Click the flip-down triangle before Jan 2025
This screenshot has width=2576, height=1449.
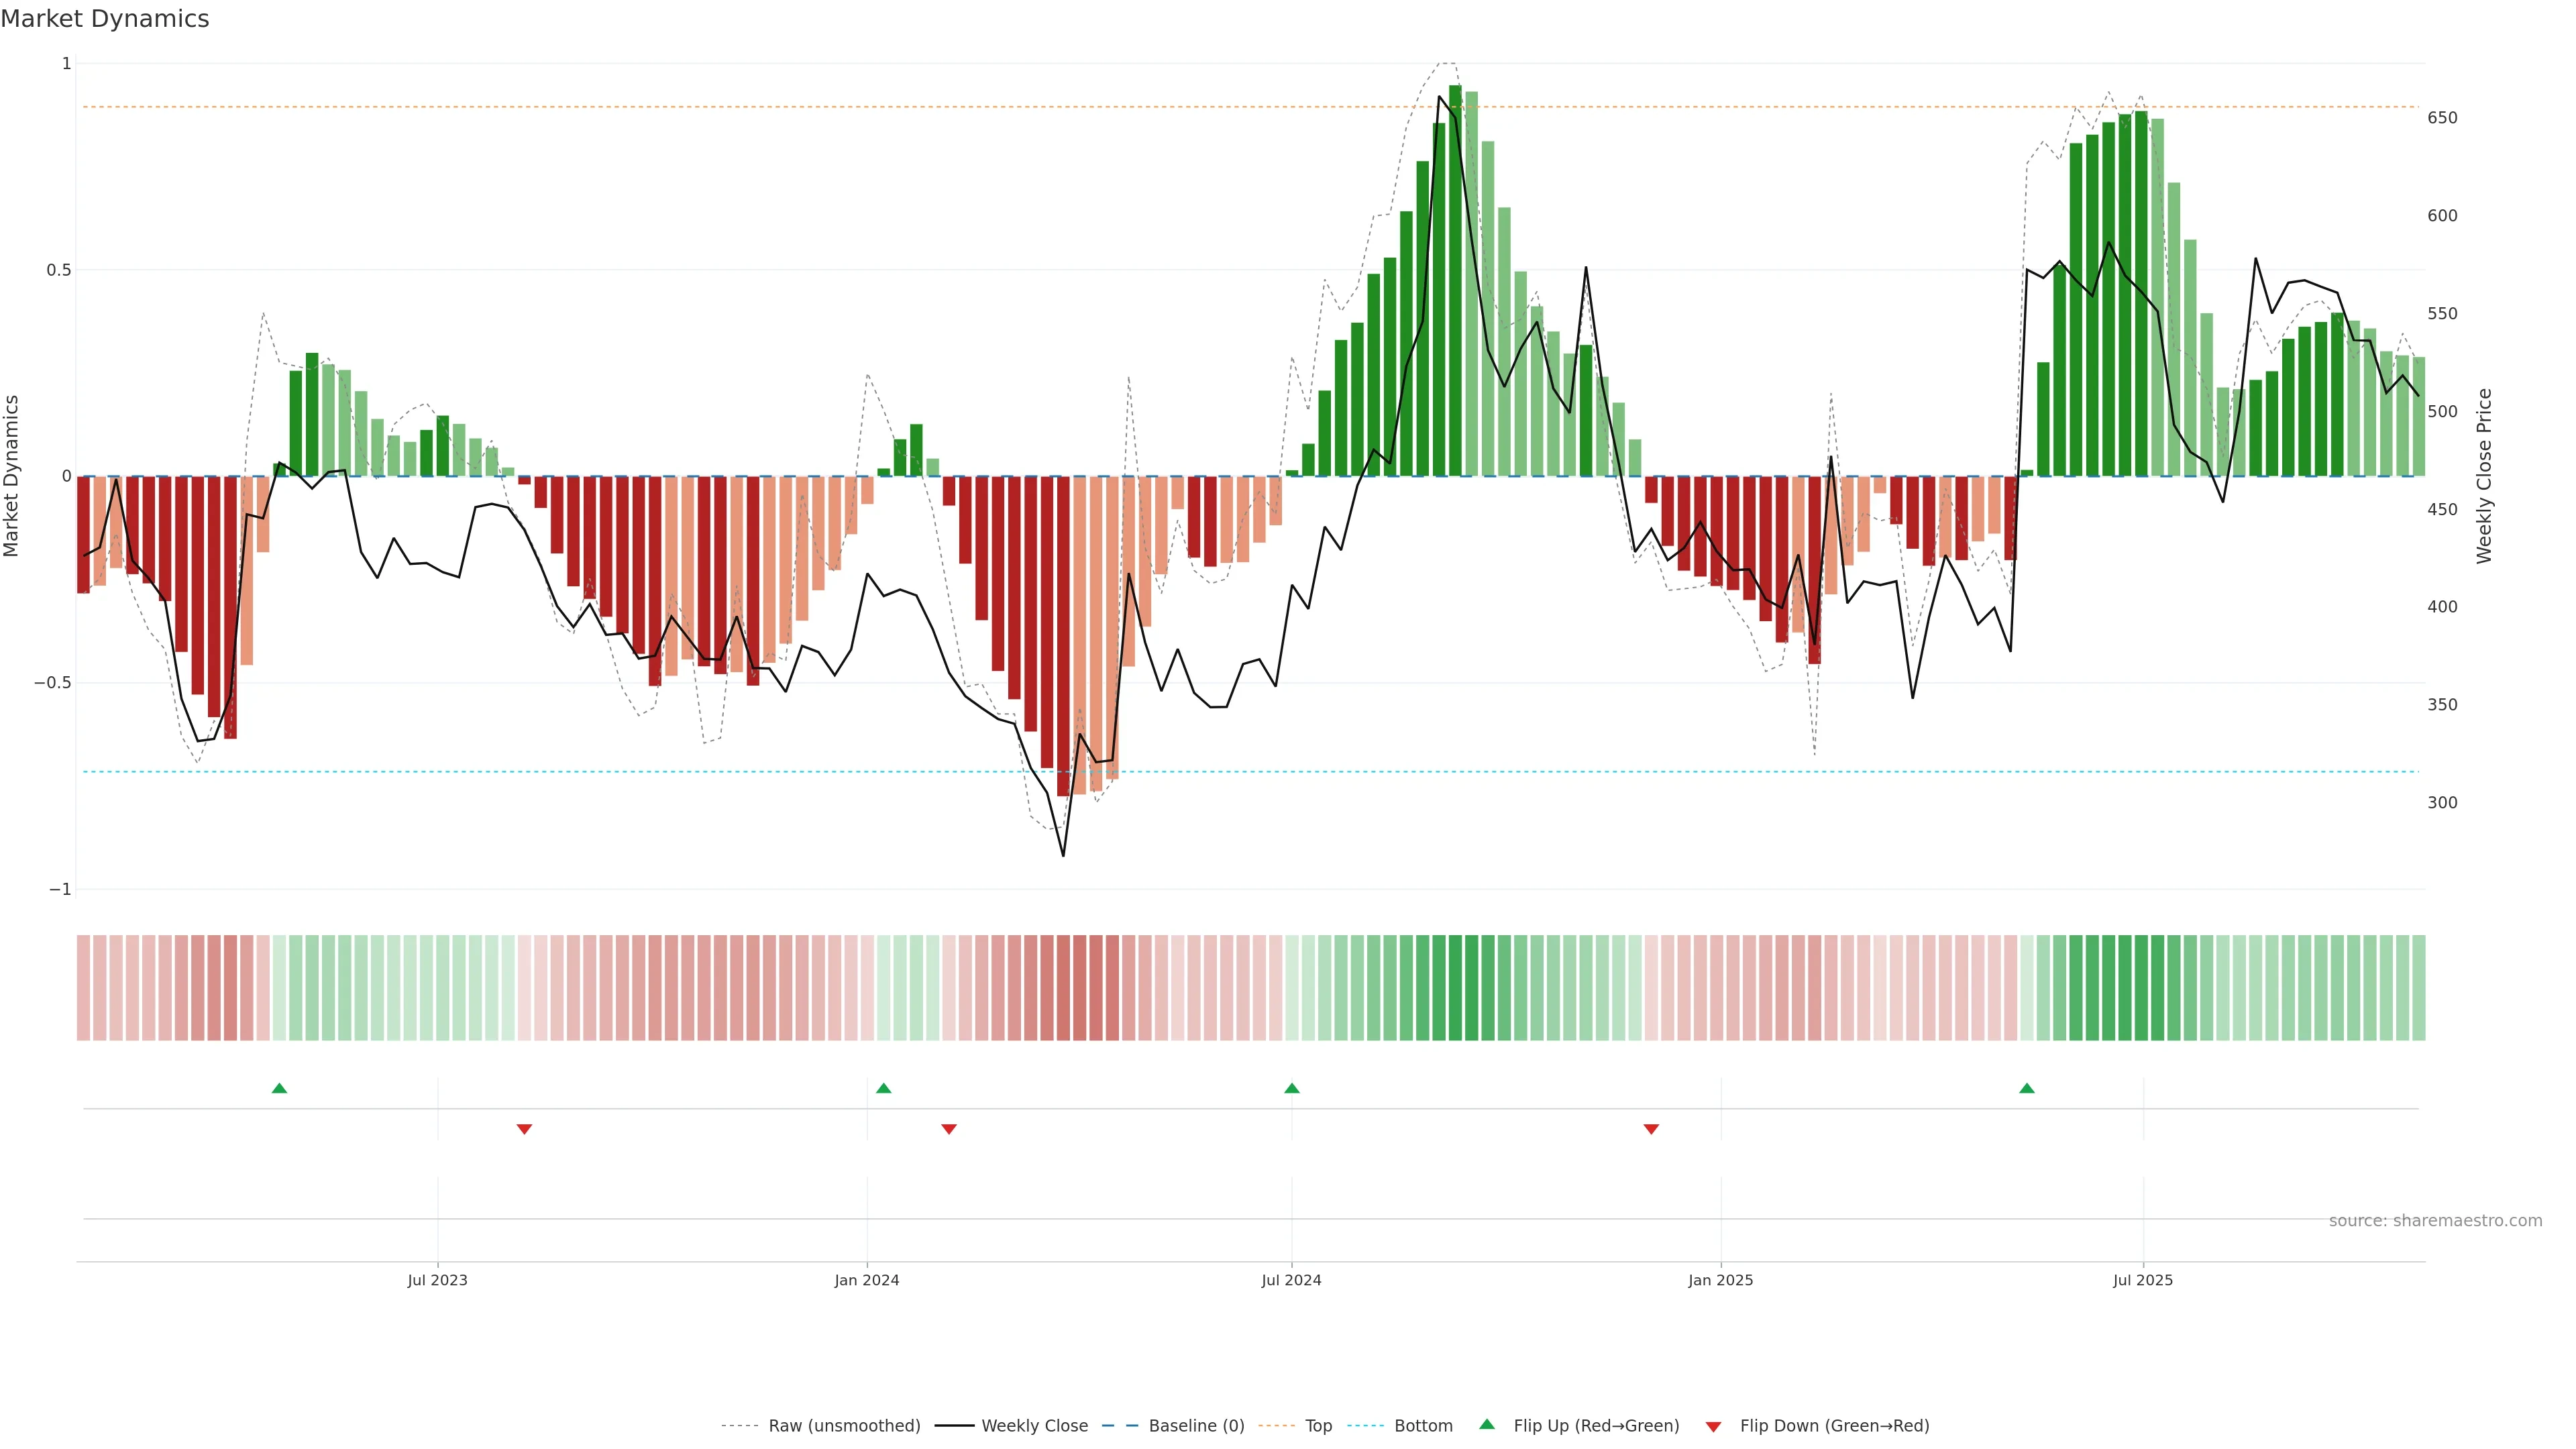point(1651,1129)
